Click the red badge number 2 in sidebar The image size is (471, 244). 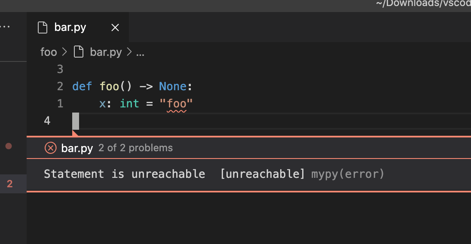9,184
